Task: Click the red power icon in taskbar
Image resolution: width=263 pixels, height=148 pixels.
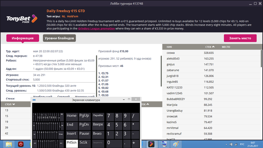Action: pyautogui.click(x=21, y=144)
